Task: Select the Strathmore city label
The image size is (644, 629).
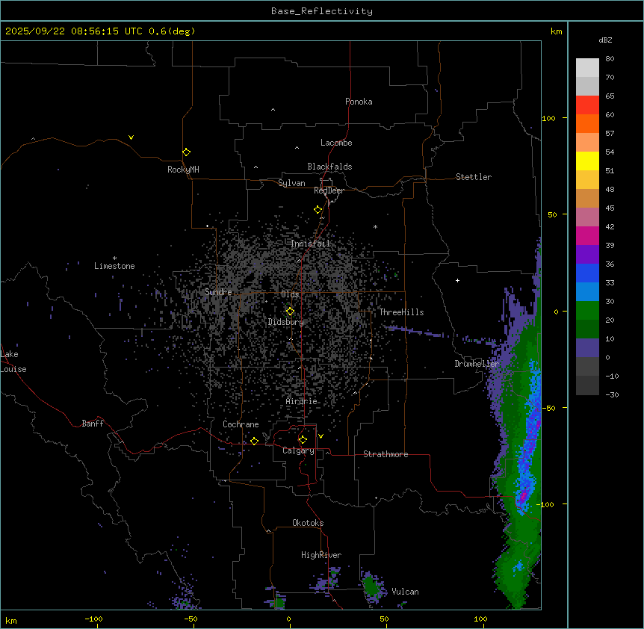Action: 386,454
